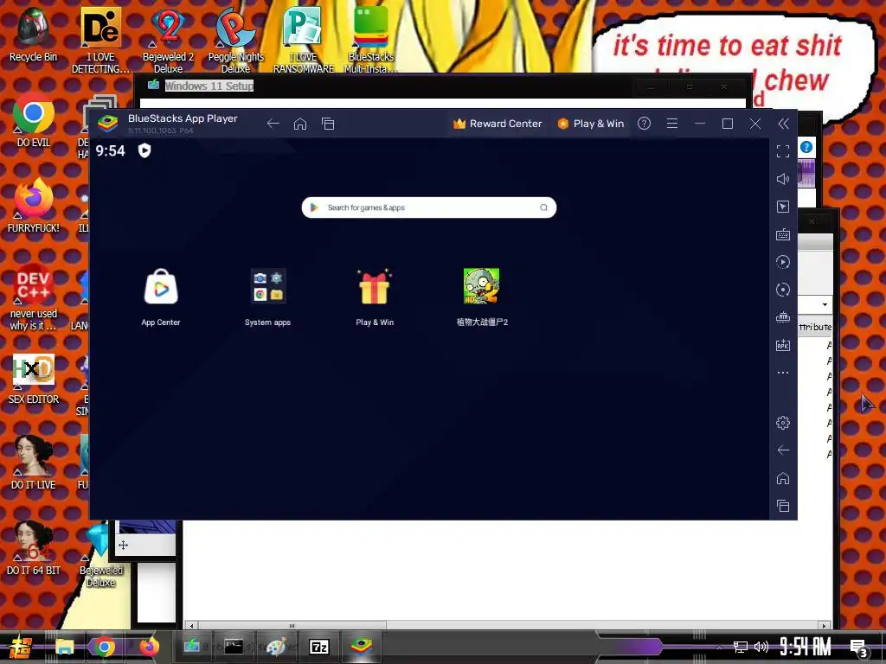Open the BlueStacks hamburger menu

(671, 124)
